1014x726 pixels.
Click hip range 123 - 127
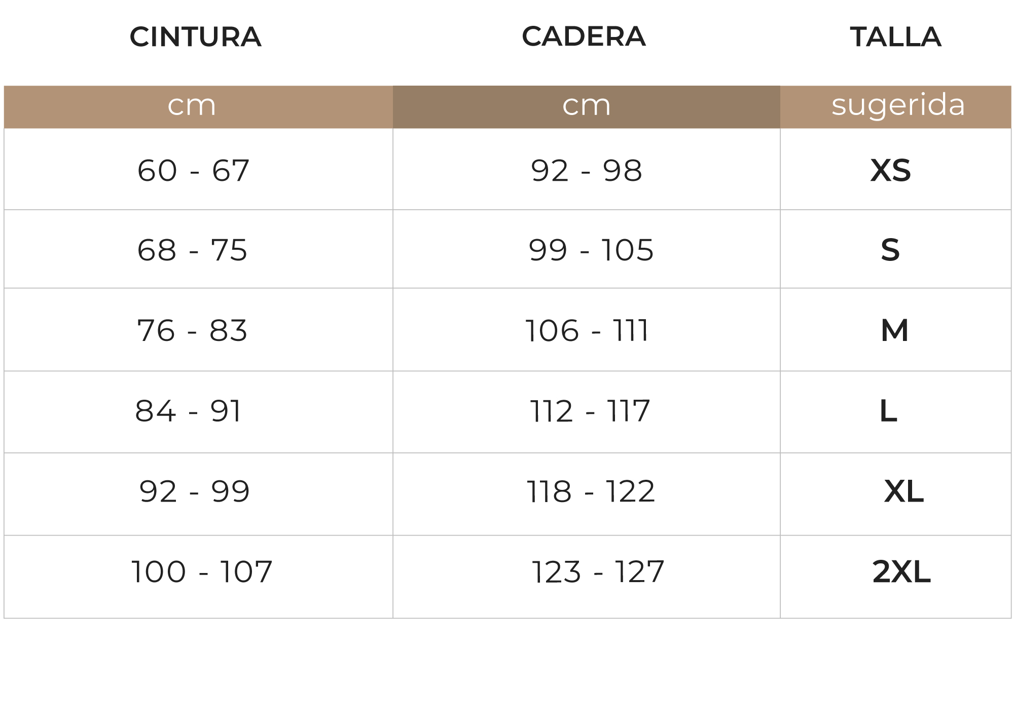598,572
